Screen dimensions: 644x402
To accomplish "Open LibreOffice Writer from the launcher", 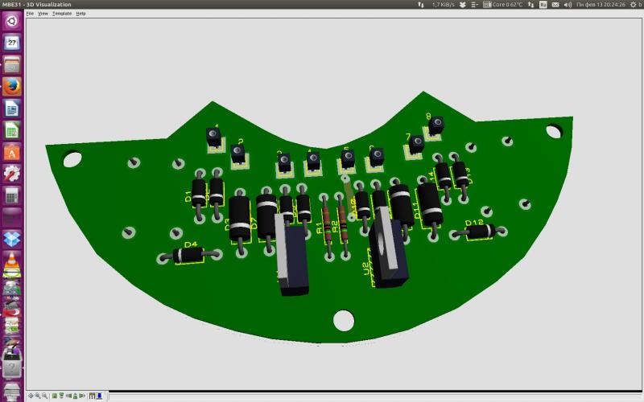I will 12,109.
